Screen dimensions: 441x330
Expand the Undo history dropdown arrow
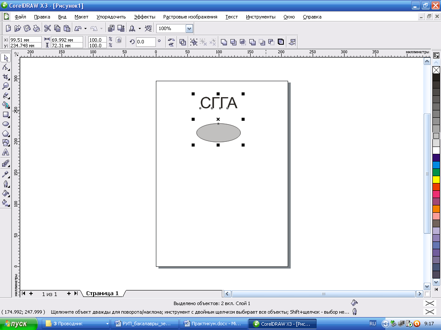pyautogui.click(x=86, y=28)
